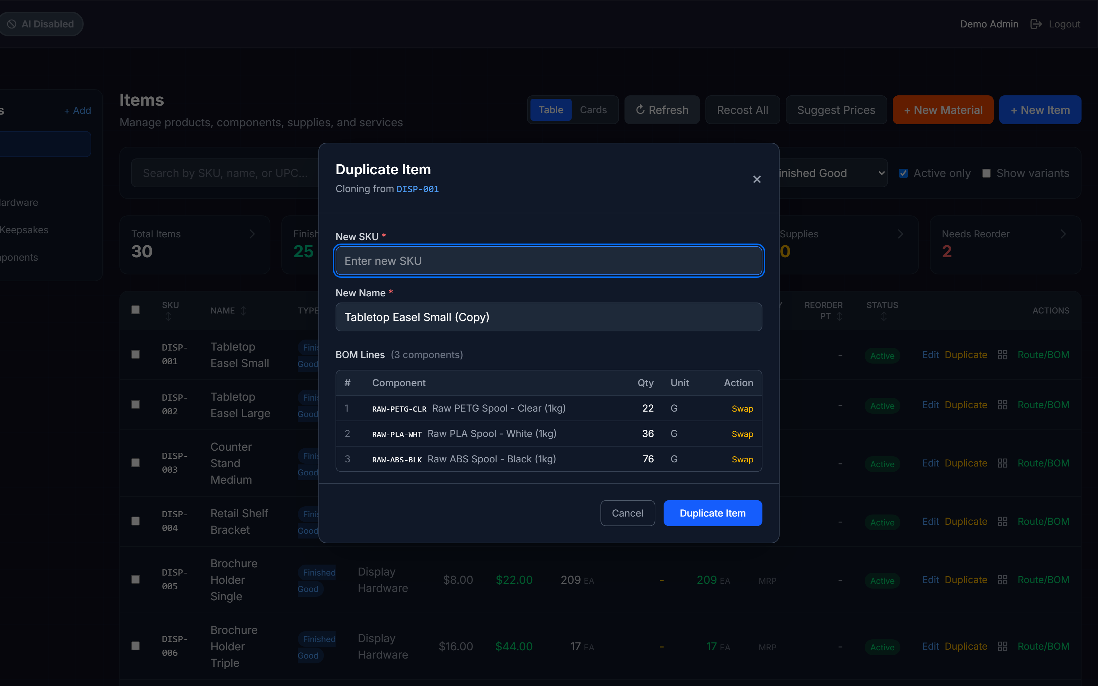Click the DISP-001 source SKU link
This screenshot has width=1098, height=686.
pos(418,189)
